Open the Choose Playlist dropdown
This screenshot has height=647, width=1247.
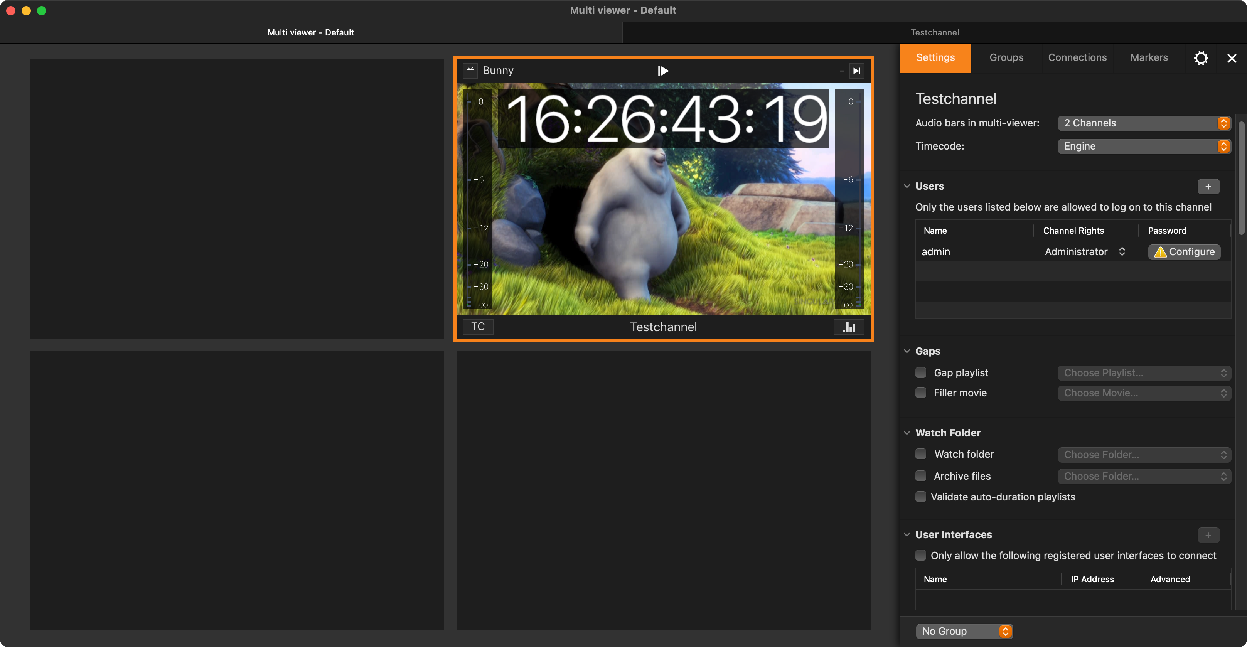(x=1144, y=373)
